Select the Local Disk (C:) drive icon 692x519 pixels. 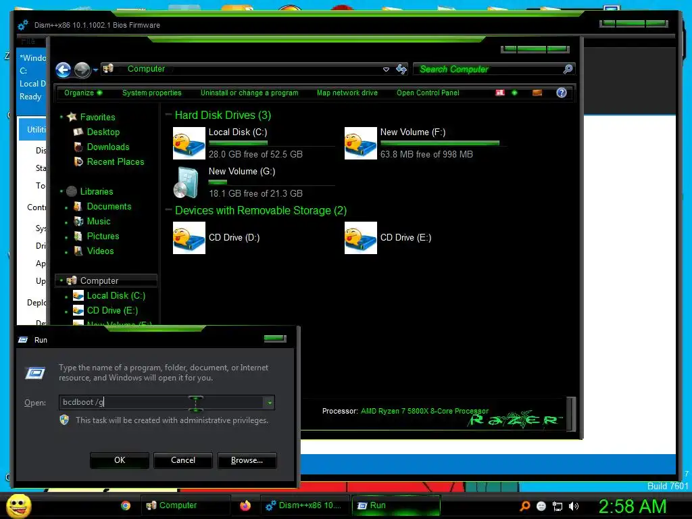[189, 143]
